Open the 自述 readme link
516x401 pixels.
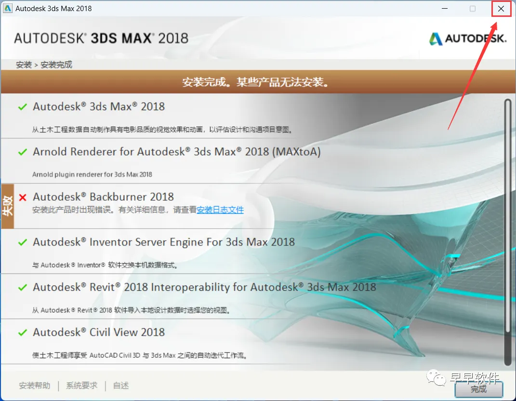[121, 386]
